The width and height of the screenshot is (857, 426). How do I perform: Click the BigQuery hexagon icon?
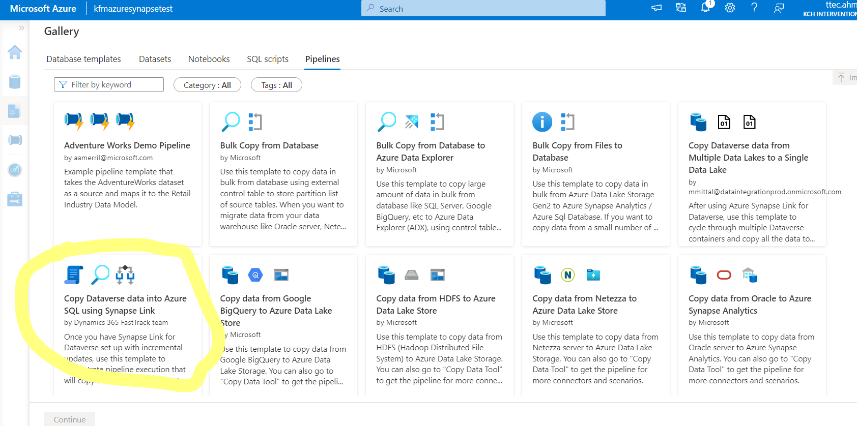pos(255,275)
